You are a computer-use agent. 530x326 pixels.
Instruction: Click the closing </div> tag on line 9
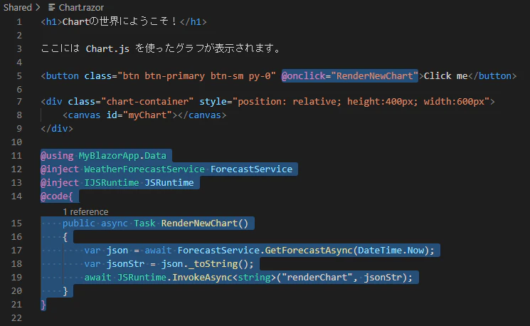click(57, 129)
